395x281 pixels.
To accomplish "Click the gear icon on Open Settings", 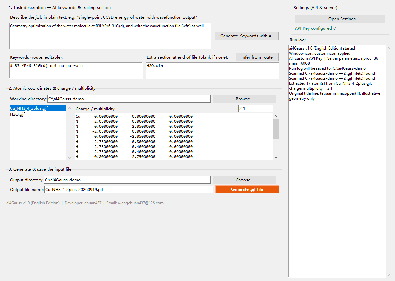I will click(x=323, y=19).
